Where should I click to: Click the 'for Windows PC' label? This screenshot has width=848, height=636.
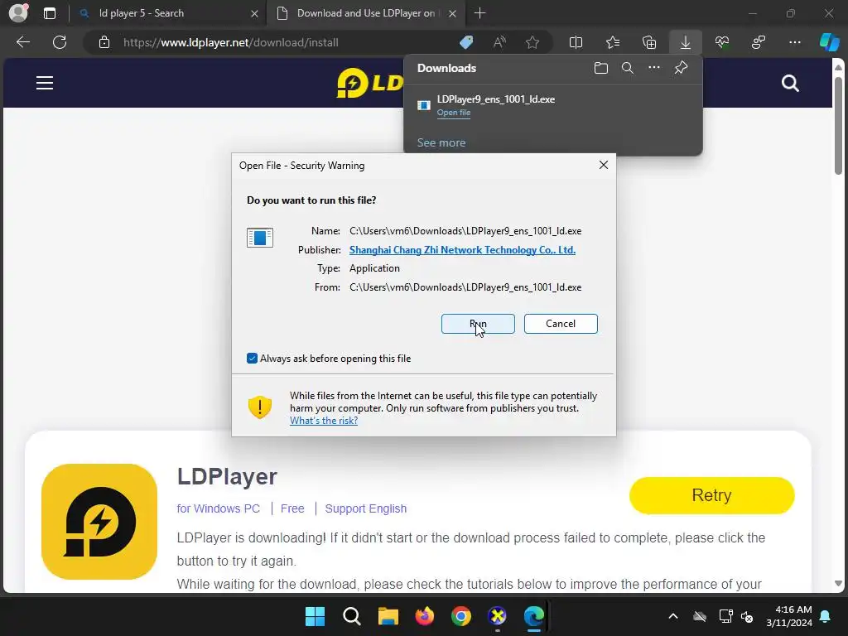pyautogui.click(x=218, y=508)
